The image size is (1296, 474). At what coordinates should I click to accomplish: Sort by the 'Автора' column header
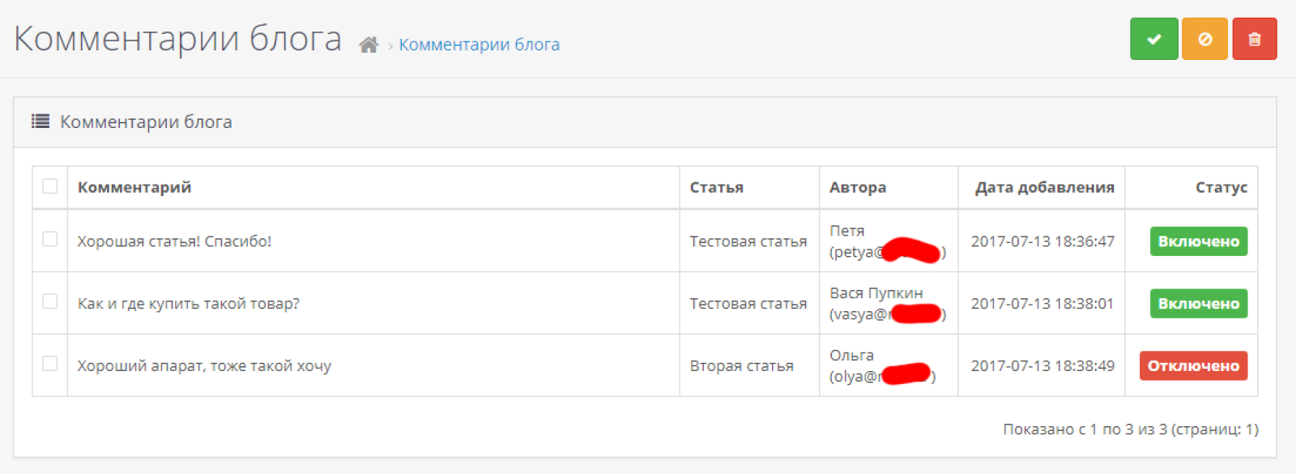pyautogui.click(x=858, y=187)
